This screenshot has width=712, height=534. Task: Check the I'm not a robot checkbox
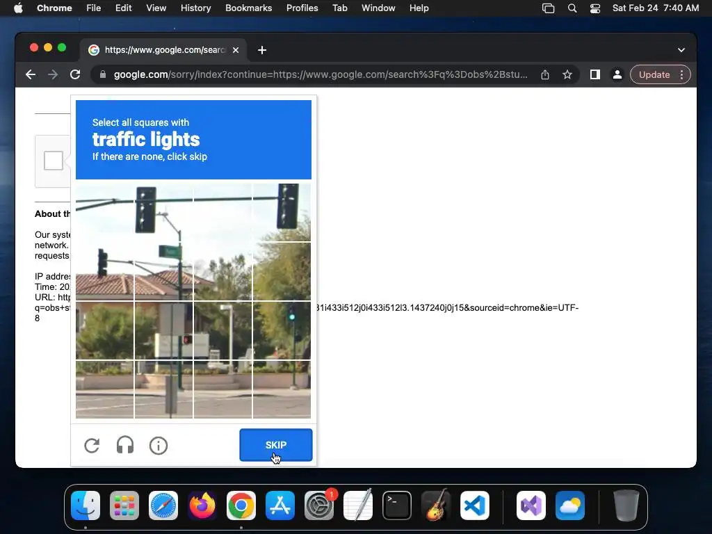[53, 161]
